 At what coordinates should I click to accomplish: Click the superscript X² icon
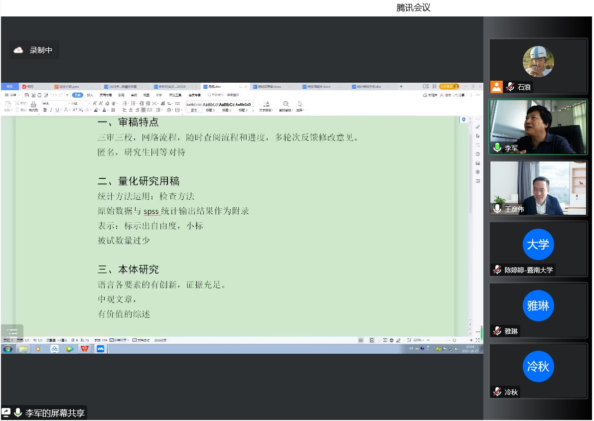pos(74,110)
